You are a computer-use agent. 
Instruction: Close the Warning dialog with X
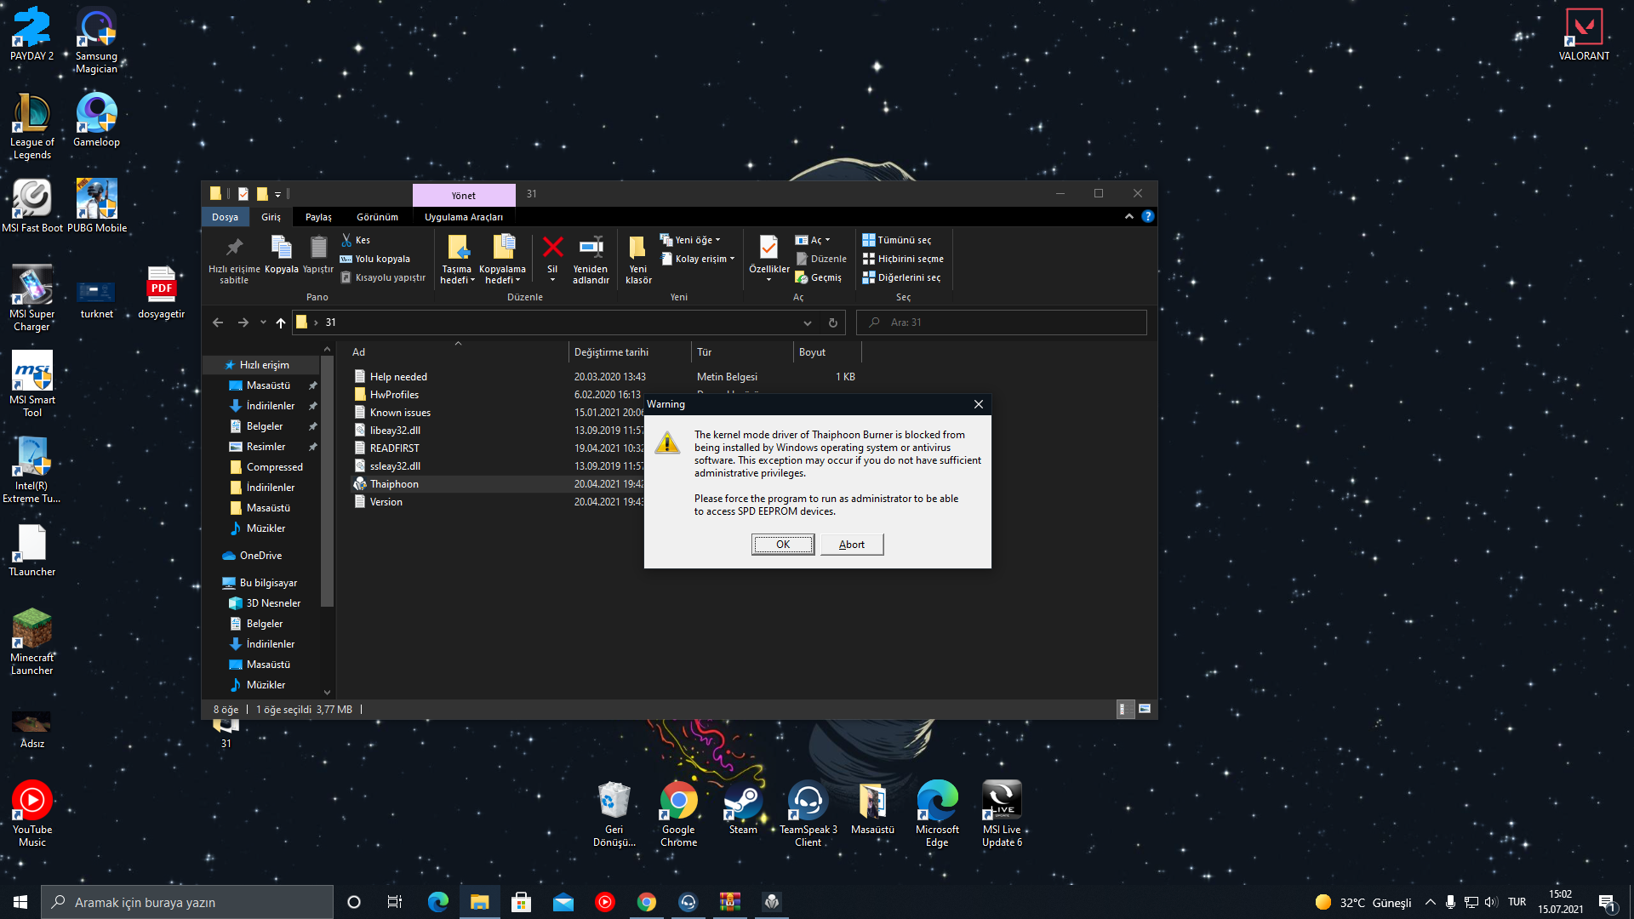coord(979,404)
